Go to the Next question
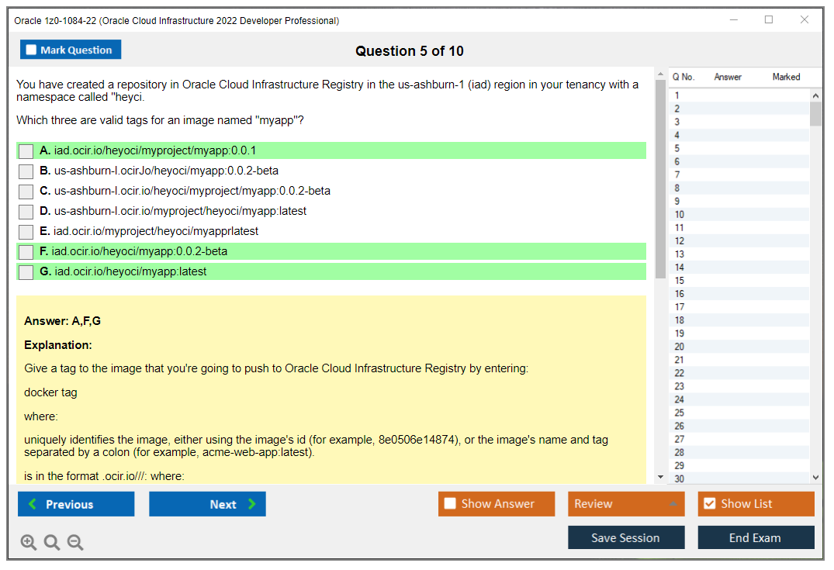The image size is (834, 570). (207, 504)
